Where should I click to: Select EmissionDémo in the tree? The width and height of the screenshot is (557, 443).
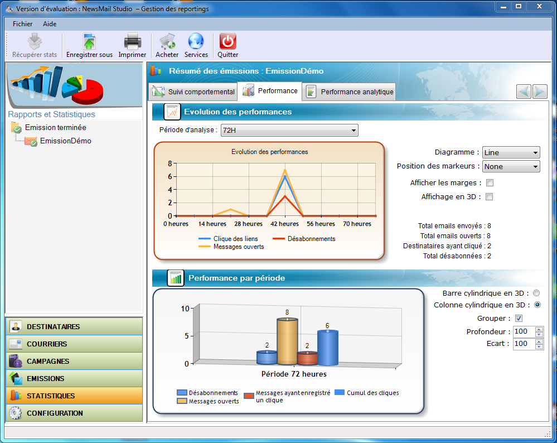(66, 141)
